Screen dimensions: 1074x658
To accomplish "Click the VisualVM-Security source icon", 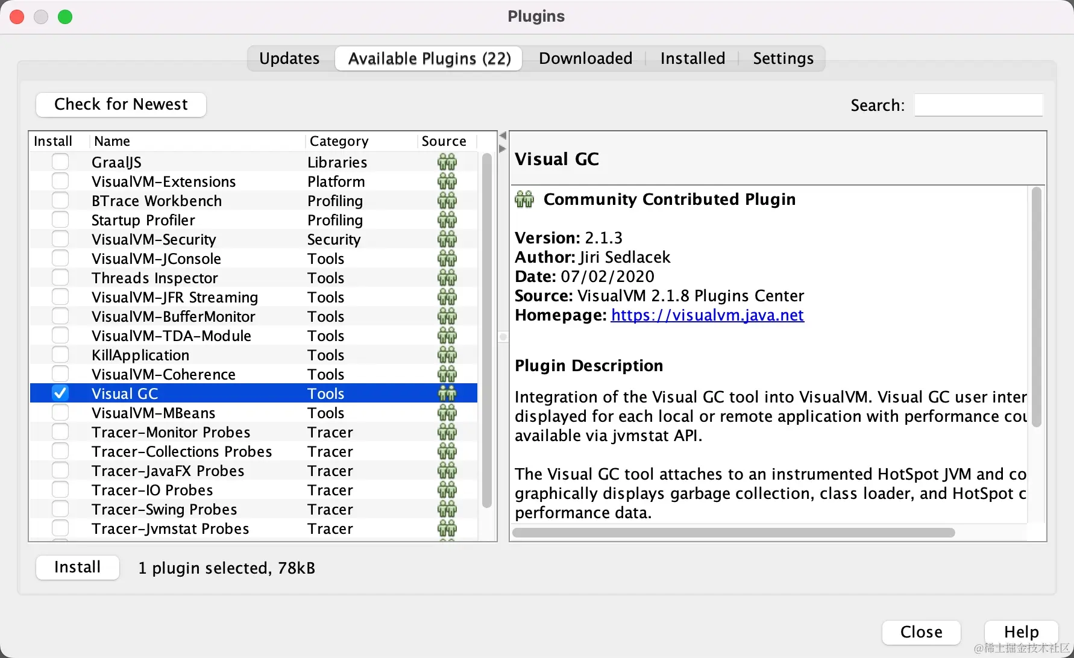I will tap(447, 239).
